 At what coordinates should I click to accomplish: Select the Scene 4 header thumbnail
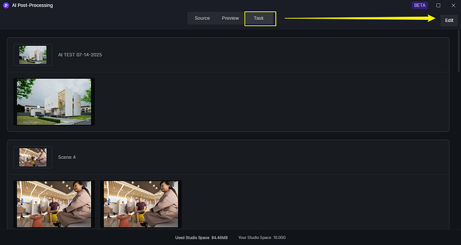click(x=33, y=157)
